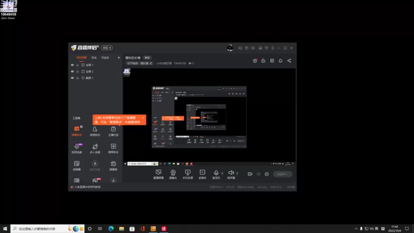
Task: Click the unlock padlock icon in header
Action: pyautogui.click(x=263, y=61)
